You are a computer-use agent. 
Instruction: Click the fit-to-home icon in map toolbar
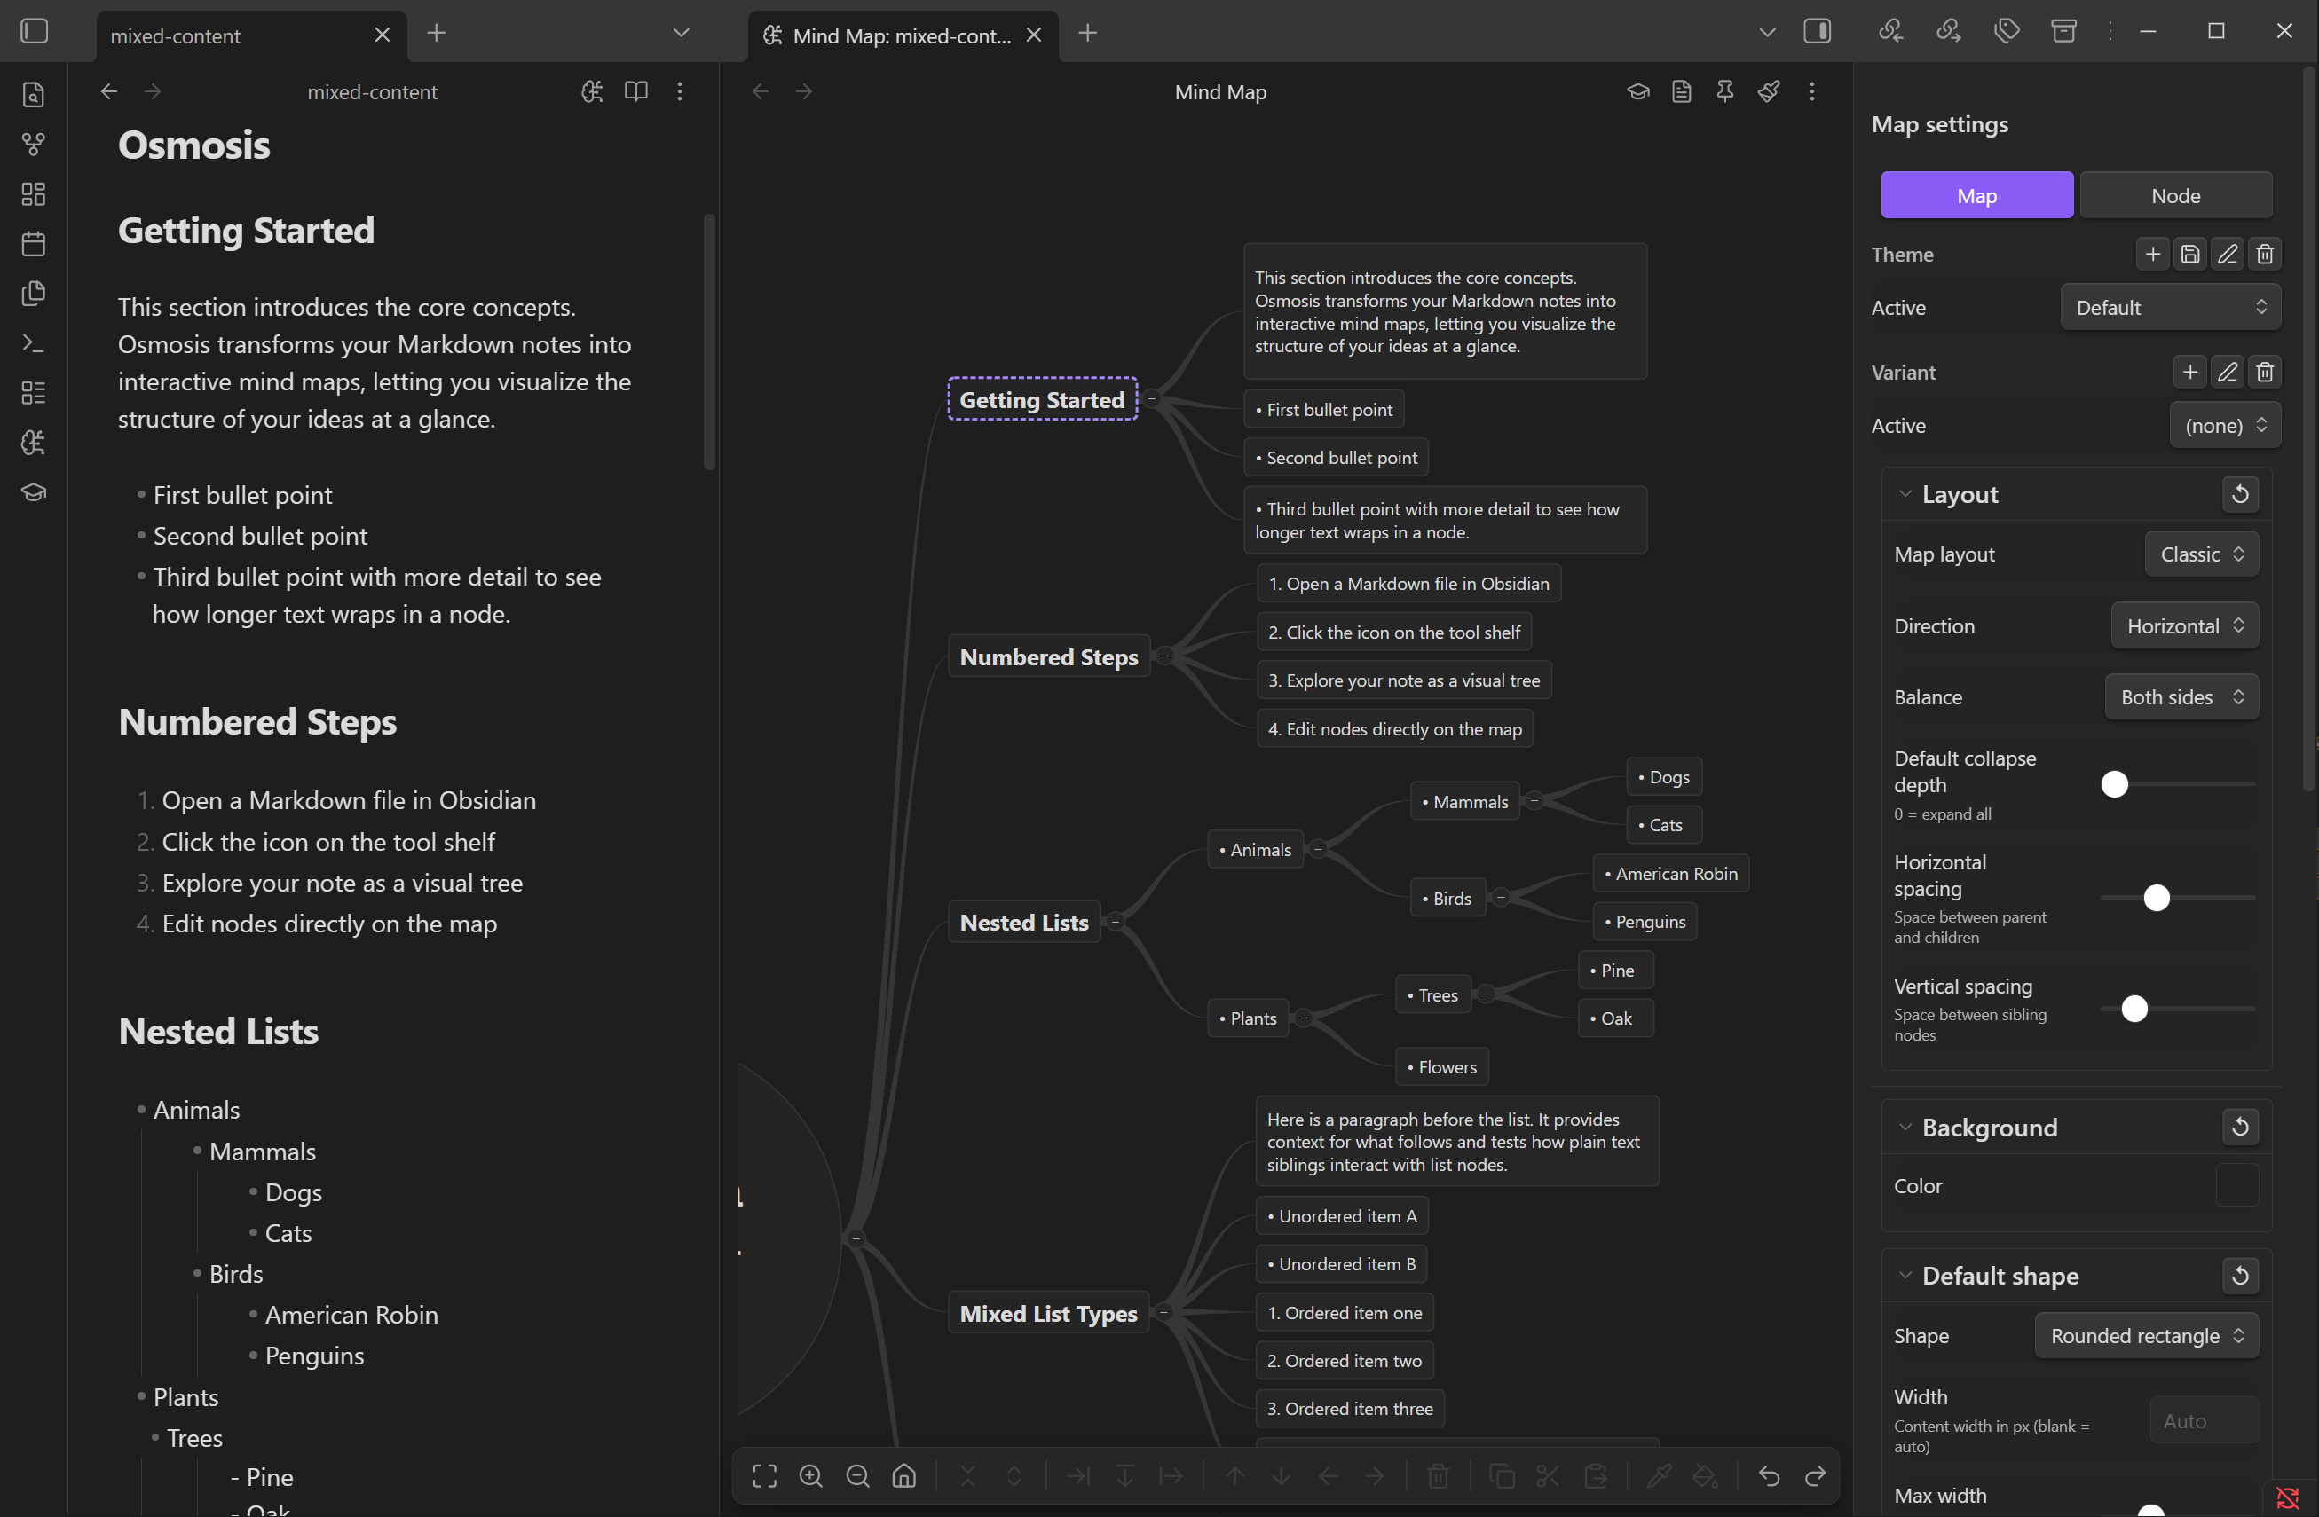(x=903, y=1475)
